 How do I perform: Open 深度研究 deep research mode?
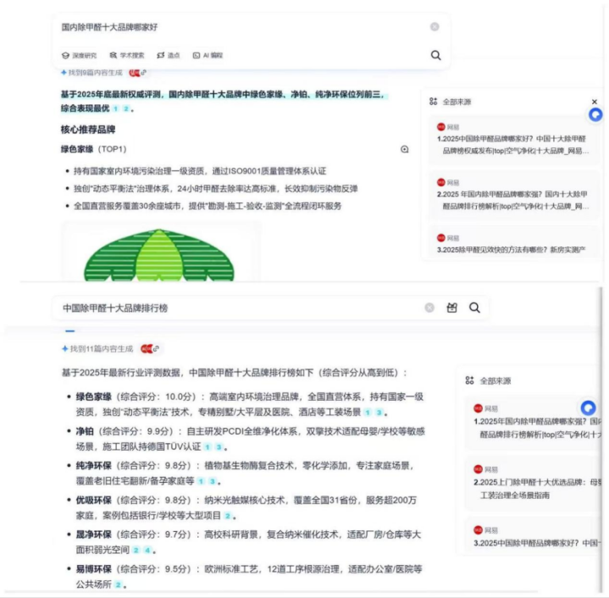[80, 56]
